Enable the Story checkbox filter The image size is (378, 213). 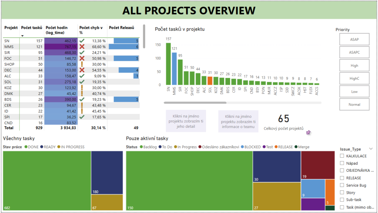[342, 192]
